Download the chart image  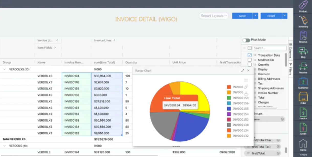(246, 93)
